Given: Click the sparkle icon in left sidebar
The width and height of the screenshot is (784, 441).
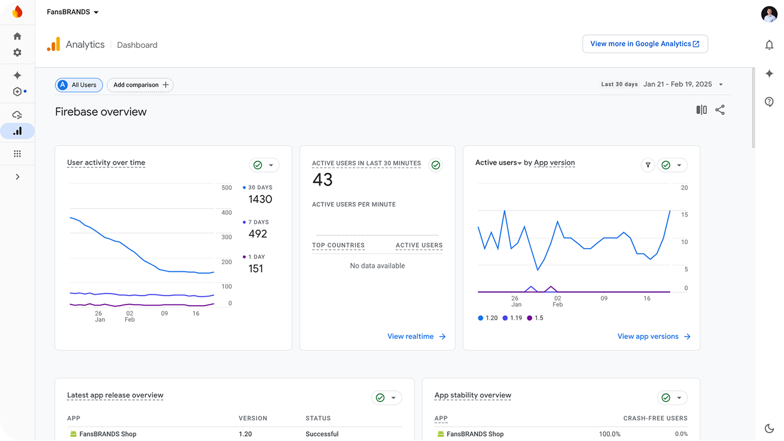Looking at the screenshot, I should tap(17, 75).
